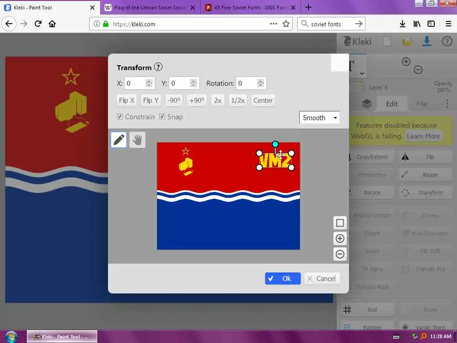Click taskbar clock 11:20 AM

[x=440, y=336]
